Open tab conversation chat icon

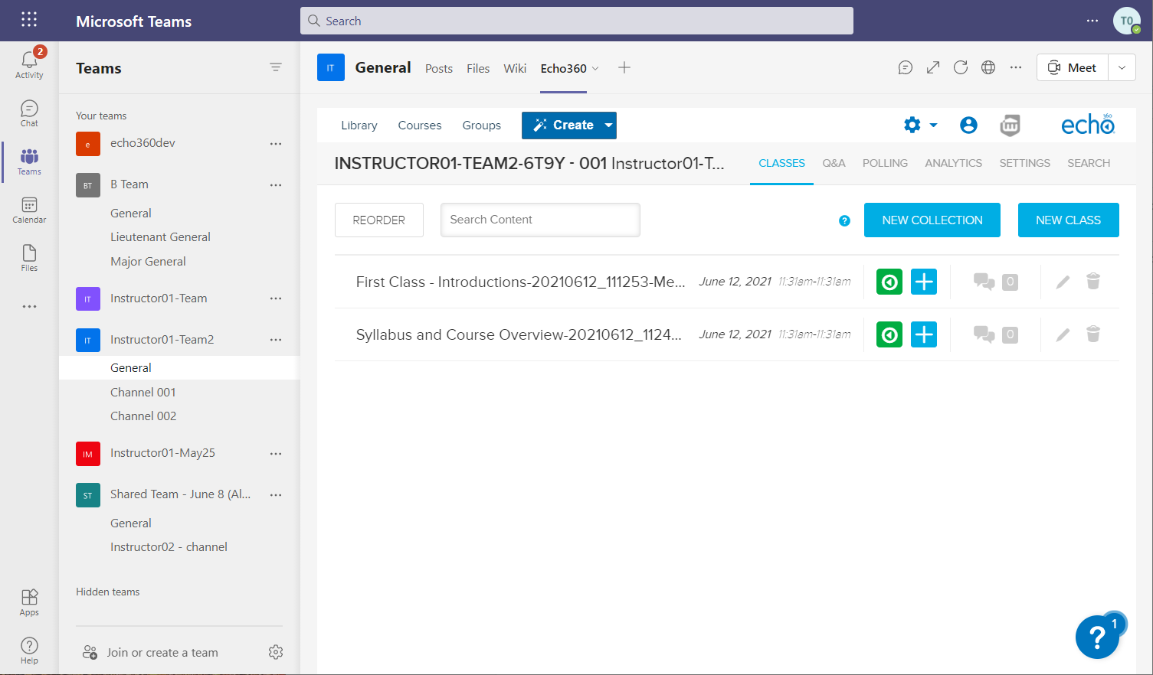[906, 67]
